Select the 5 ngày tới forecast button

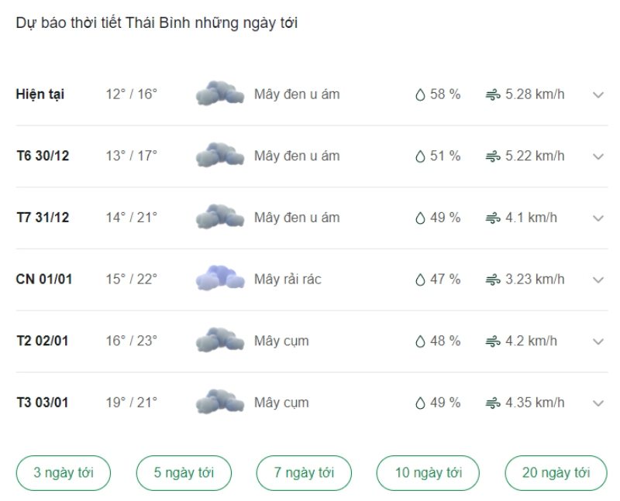184,472
